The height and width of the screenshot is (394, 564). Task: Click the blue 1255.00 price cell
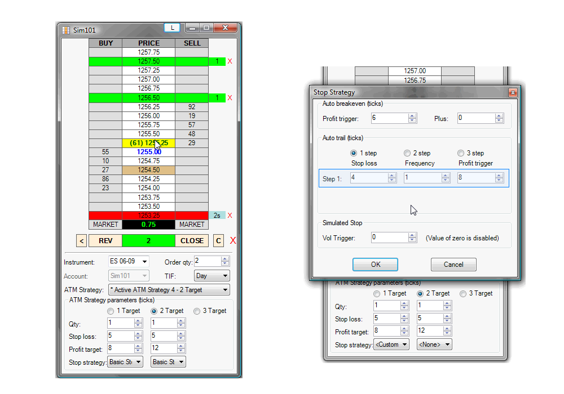[x=148, y=152]
